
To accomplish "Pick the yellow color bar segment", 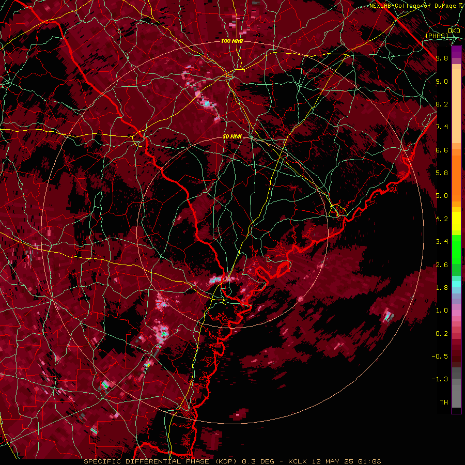I will tap(456, 221).
